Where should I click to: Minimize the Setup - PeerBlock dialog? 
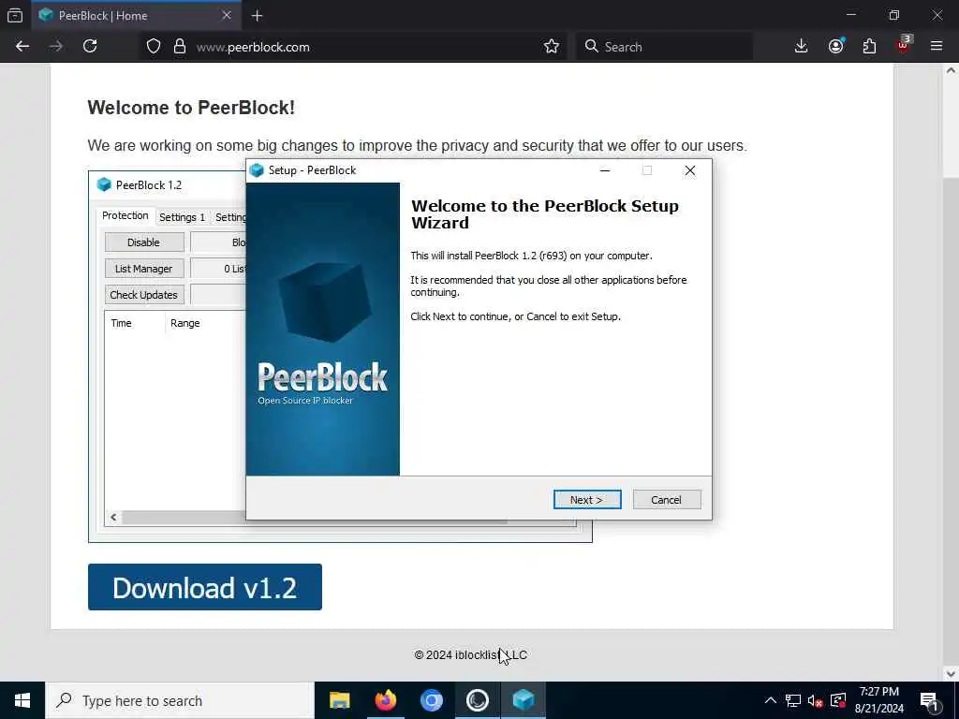pyautogui.click(x=605, y=170)
